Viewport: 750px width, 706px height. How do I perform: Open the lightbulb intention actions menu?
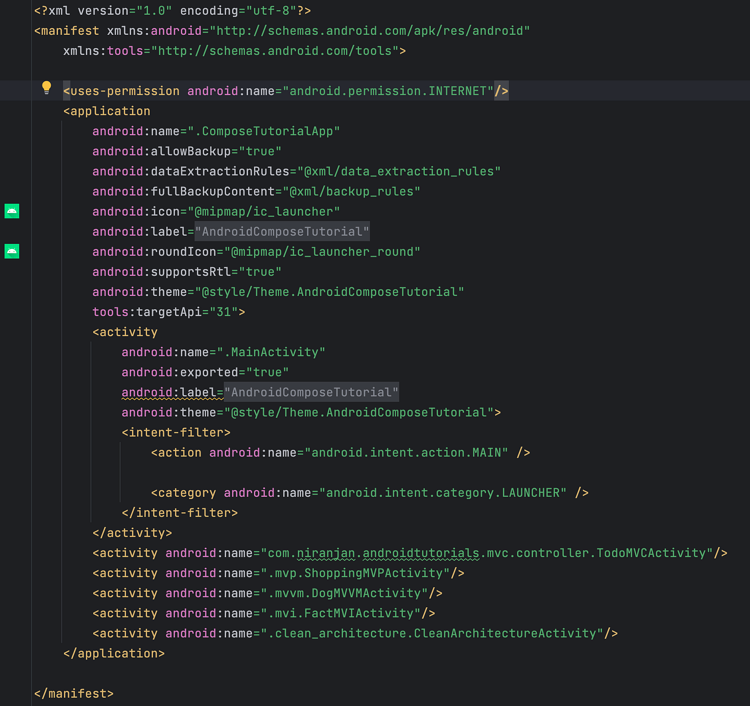click(x=46, y=87)
